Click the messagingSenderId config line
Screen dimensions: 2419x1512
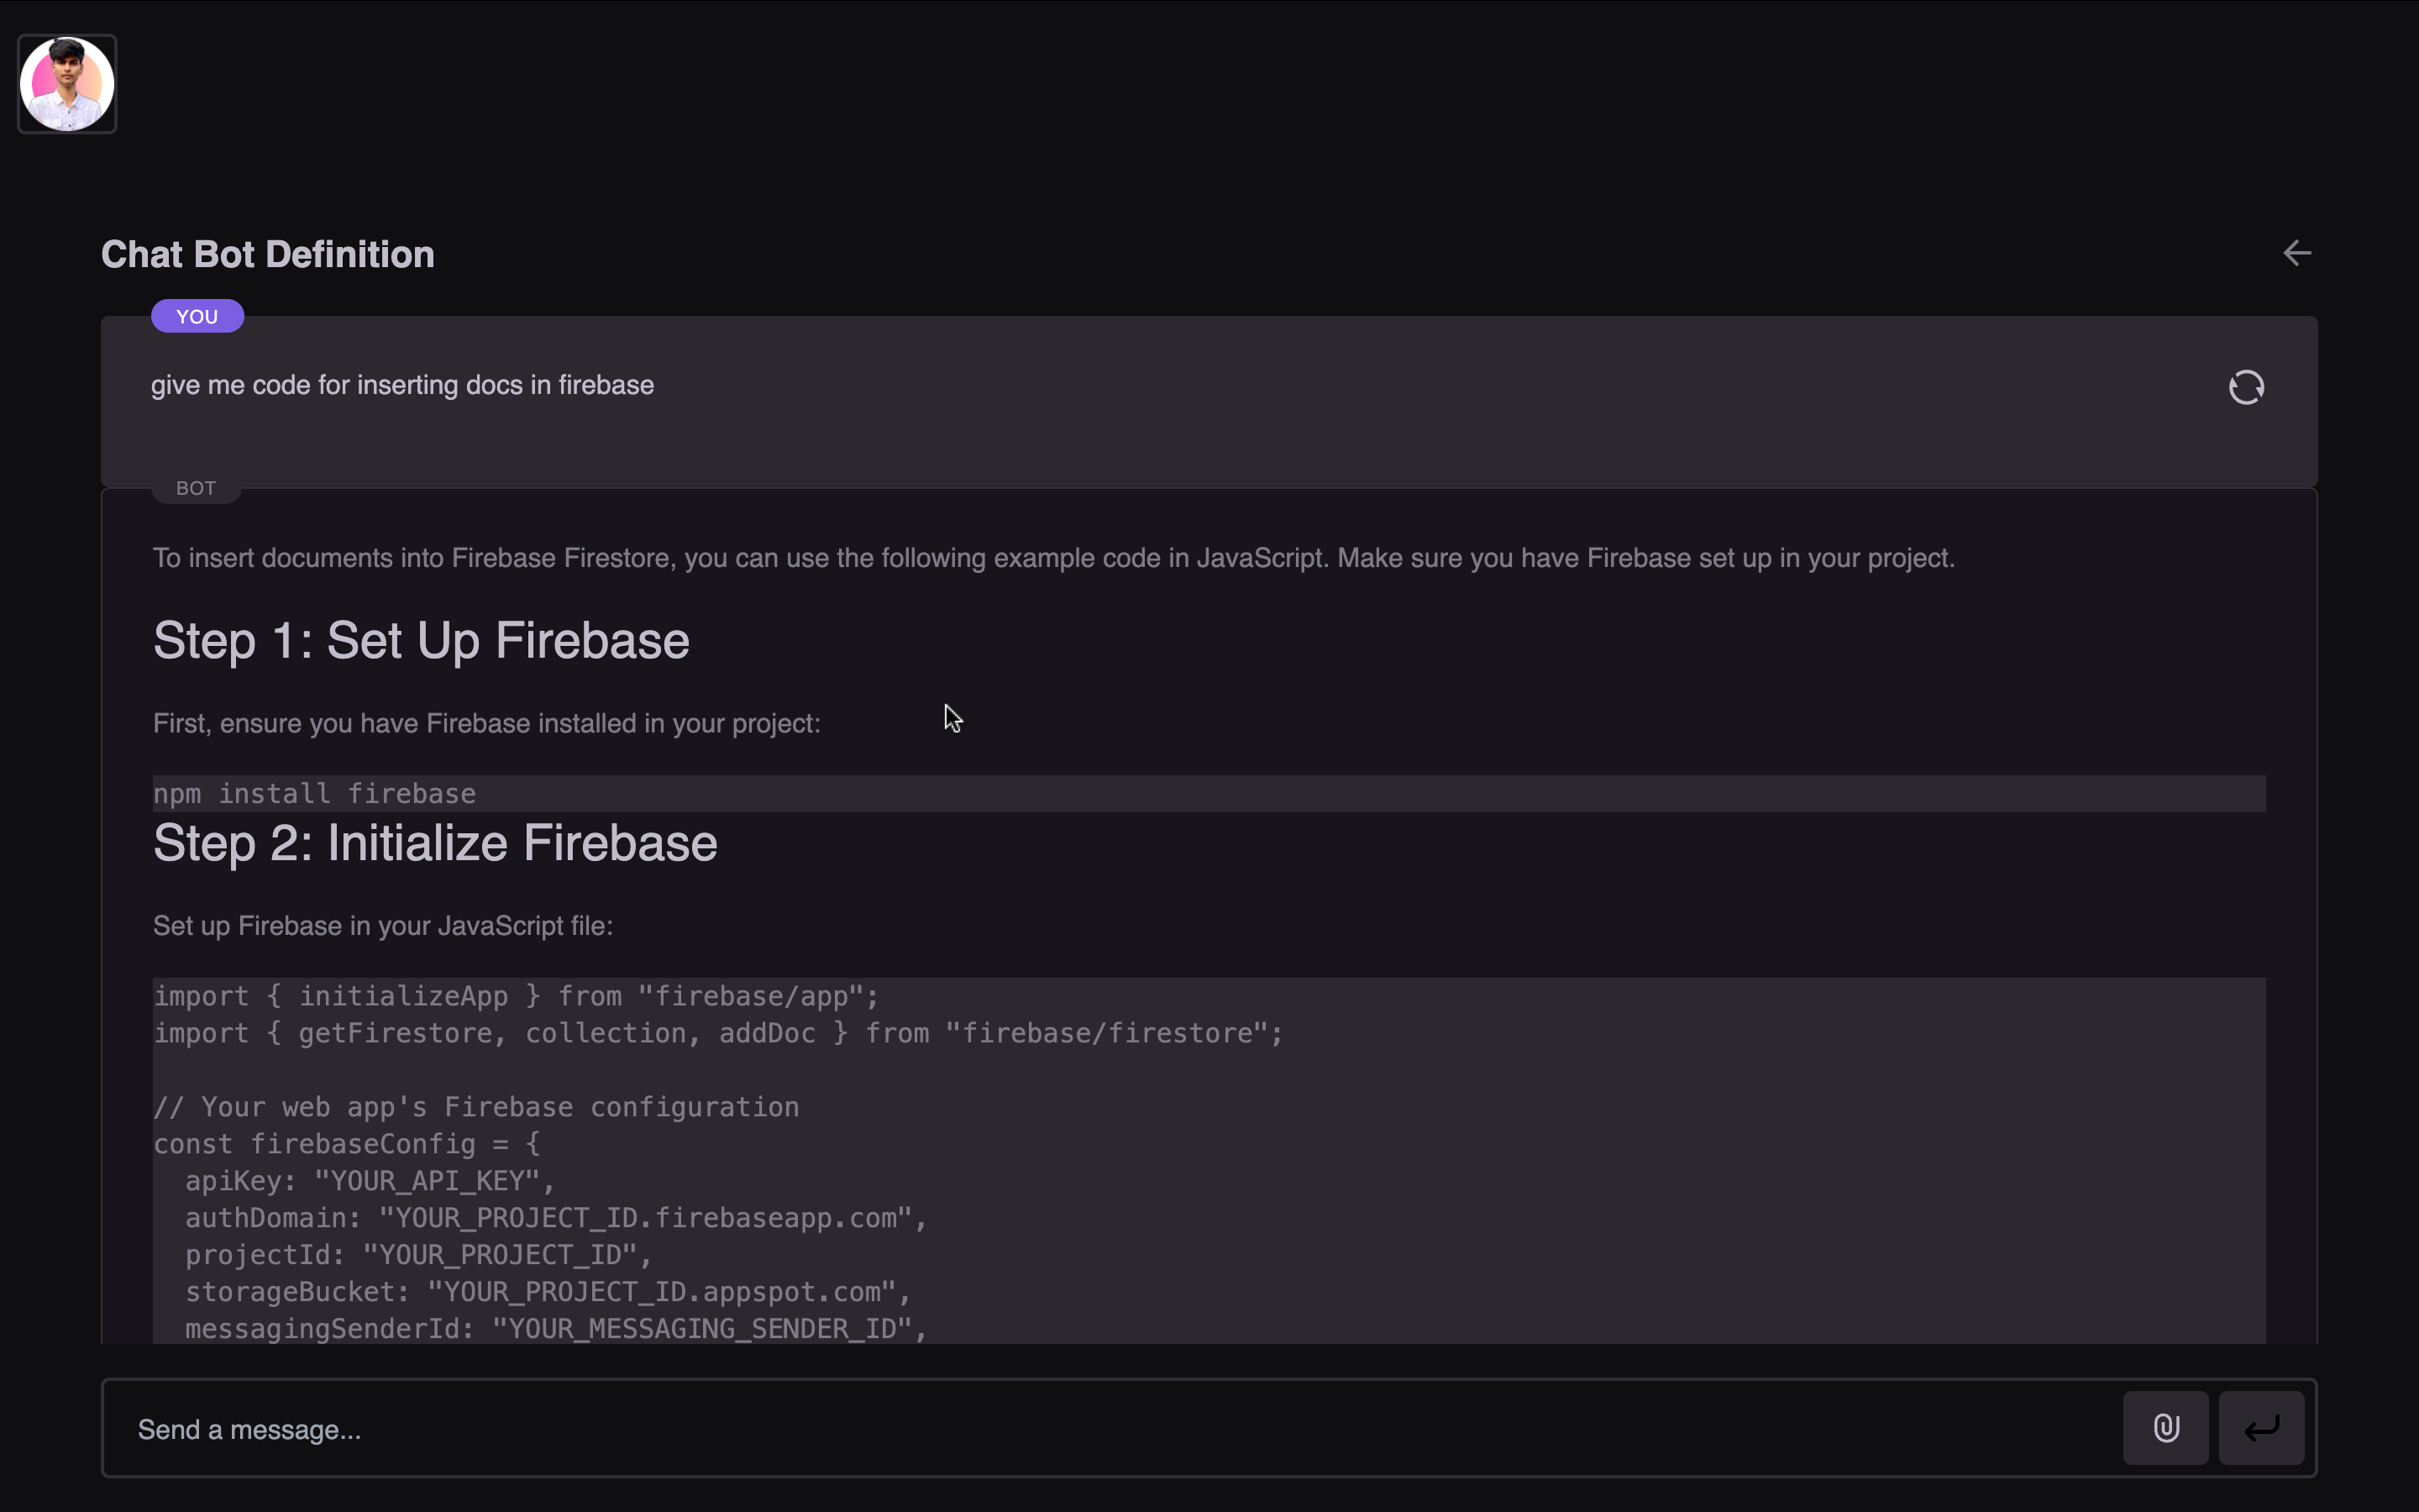tap(554, 1329)
